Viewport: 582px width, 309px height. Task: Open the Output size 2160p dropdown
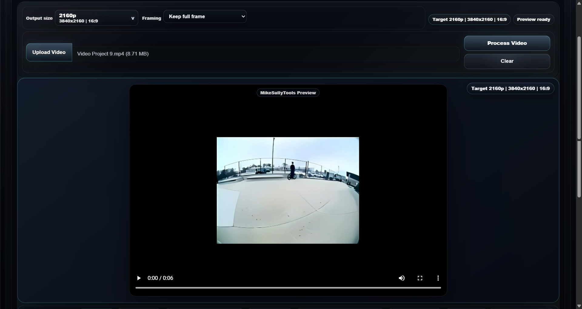[96, 18]
